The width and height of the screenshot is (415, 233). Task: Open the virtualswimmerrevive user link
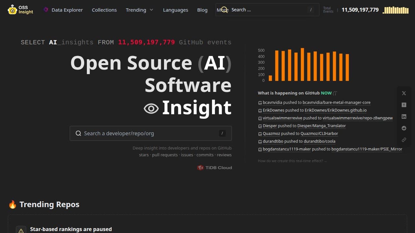click(x=282, y=118)
